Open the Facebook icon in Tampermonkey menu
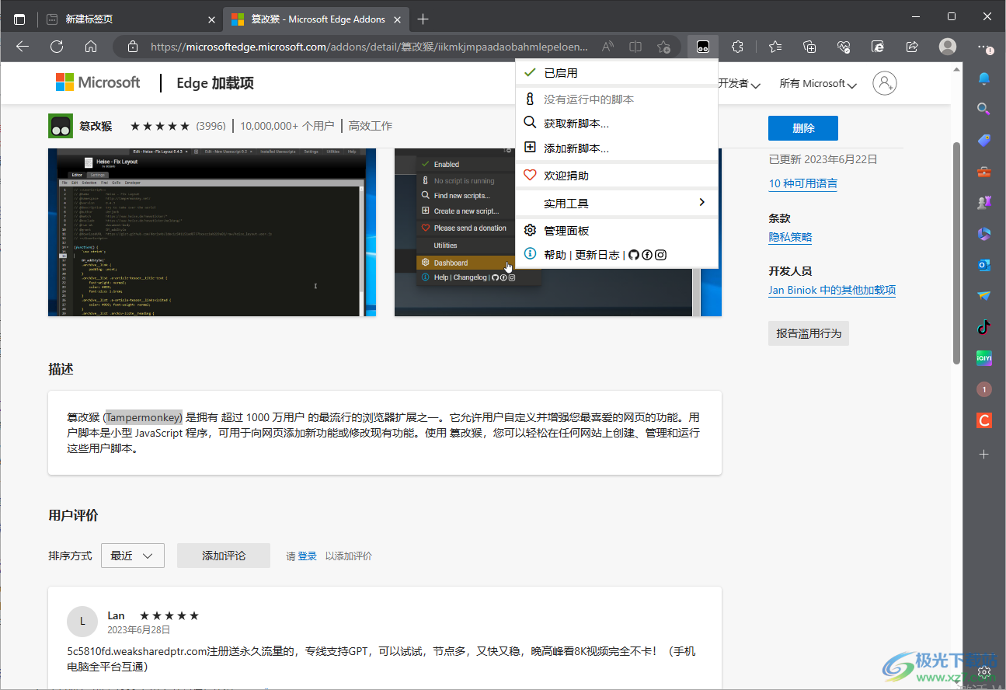The height and width of the screenshot is (690, 1006). pos(647,255)
